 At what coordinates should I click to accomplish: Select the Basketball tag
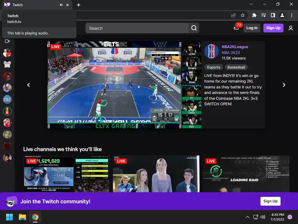[236, 67]
